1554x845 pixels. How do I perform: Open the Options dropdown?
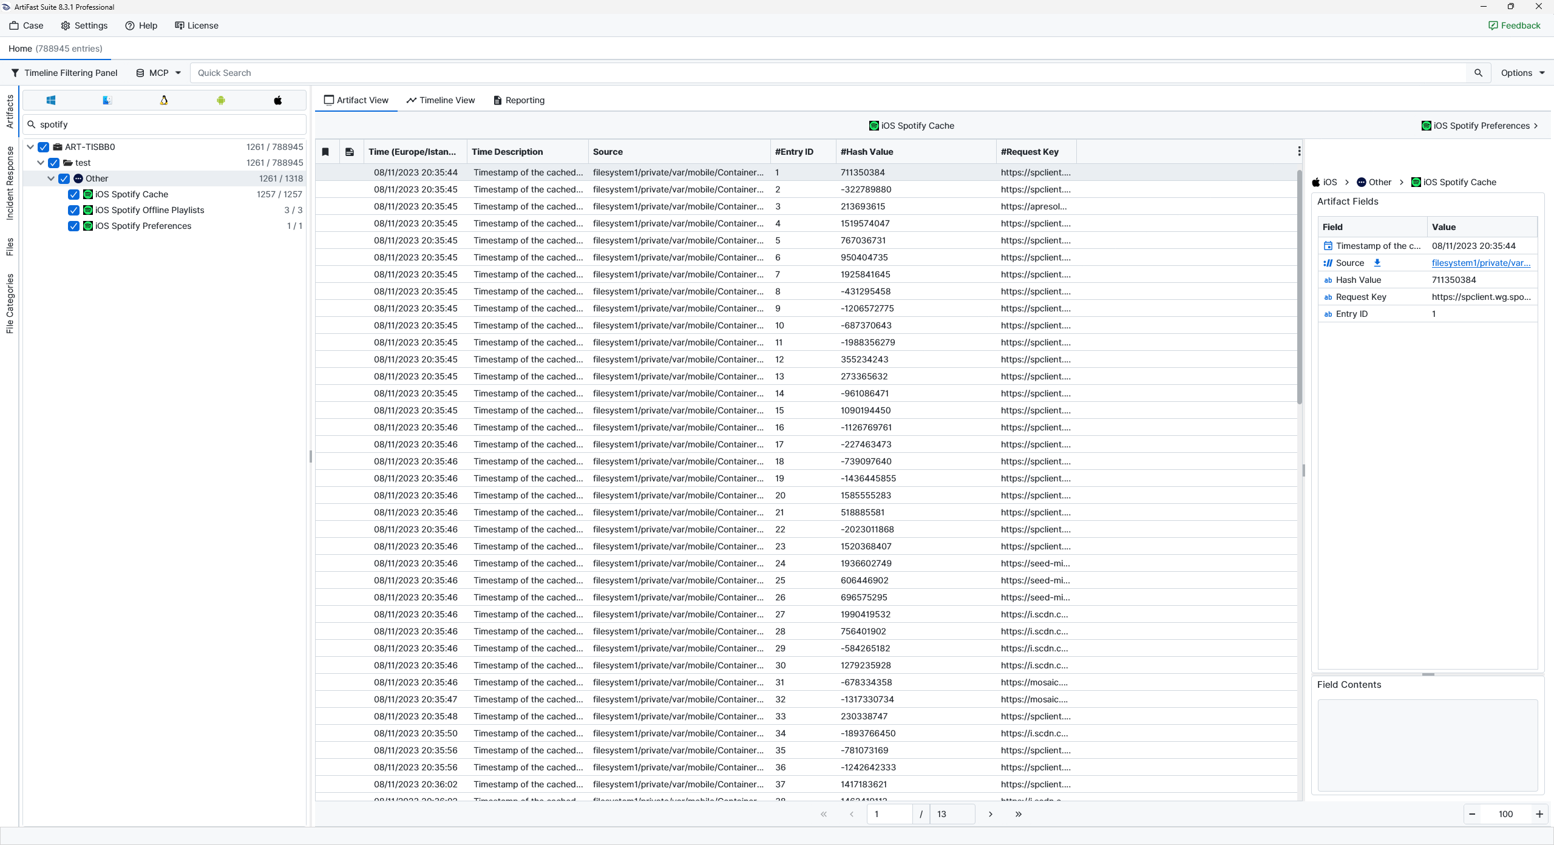1522,73
